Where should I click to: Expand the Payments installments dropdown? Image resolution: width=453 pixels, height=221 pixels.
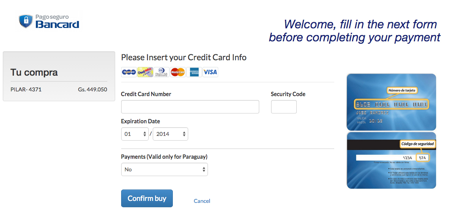164,169
